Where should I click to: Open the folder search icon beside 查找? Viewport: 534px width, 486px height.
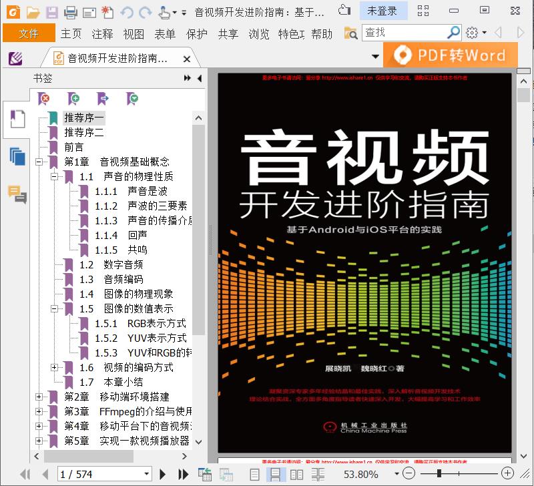351,33
